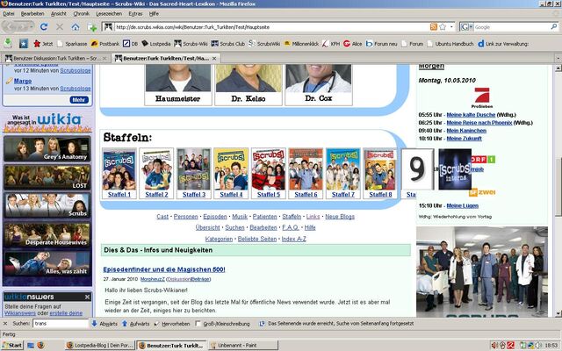Switch to Unbenannt - Paint taskbar window
Image resolution: width=562 pixels, height=351 pixels.
coord(243,345)
